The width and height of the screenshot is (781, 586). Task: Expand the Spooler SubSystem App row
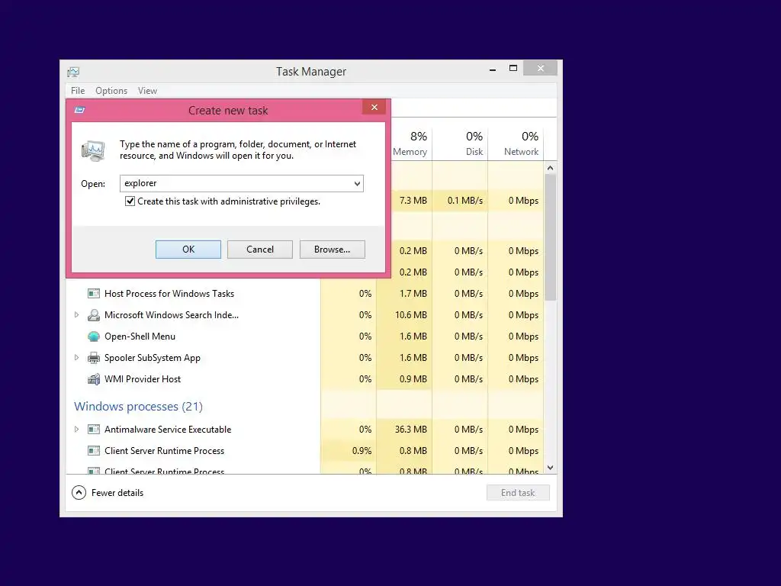click(x=77, y=358)
